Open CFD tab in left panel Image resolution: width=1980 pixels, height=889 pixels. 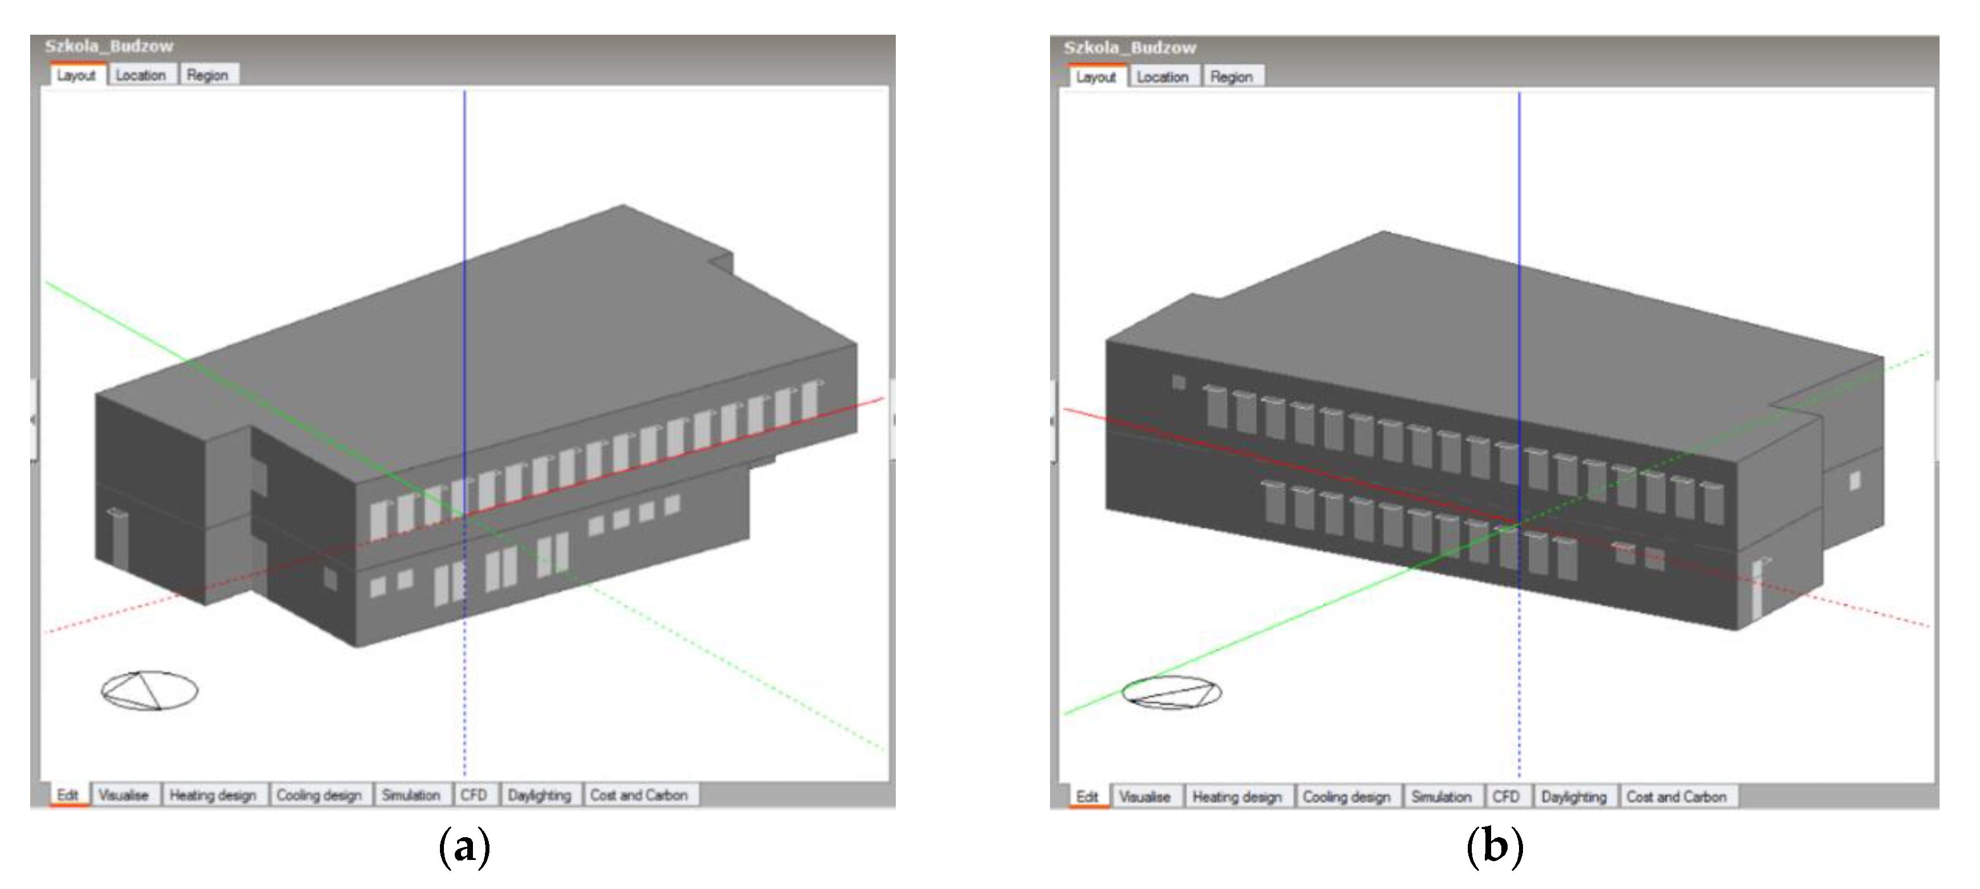point(474,795)
